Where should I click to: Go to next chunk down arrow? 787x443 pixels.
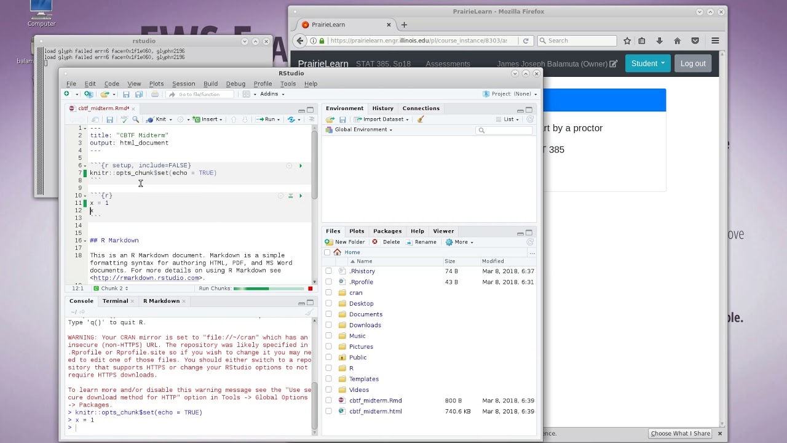(x=245, y=119)
